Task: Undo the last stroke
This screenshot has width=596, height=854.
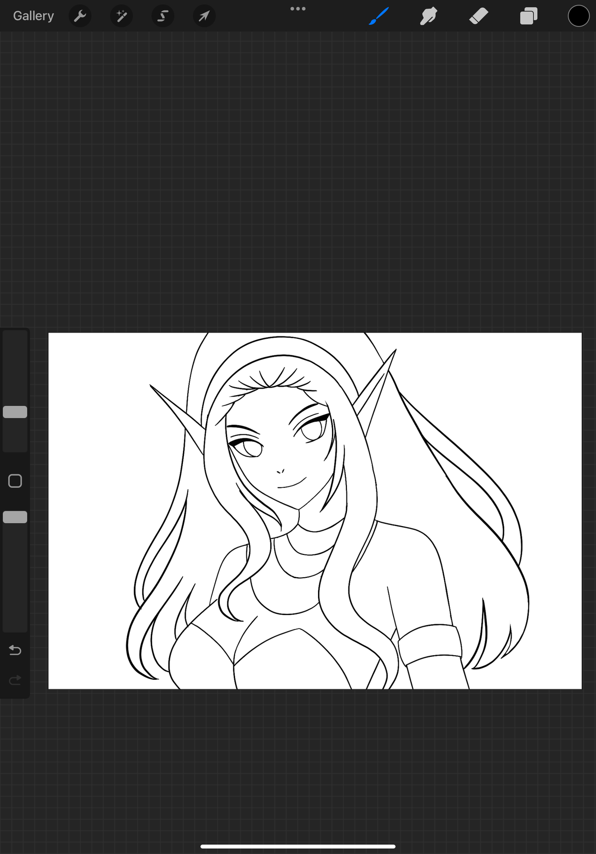Action: click(x=15, y=650)
